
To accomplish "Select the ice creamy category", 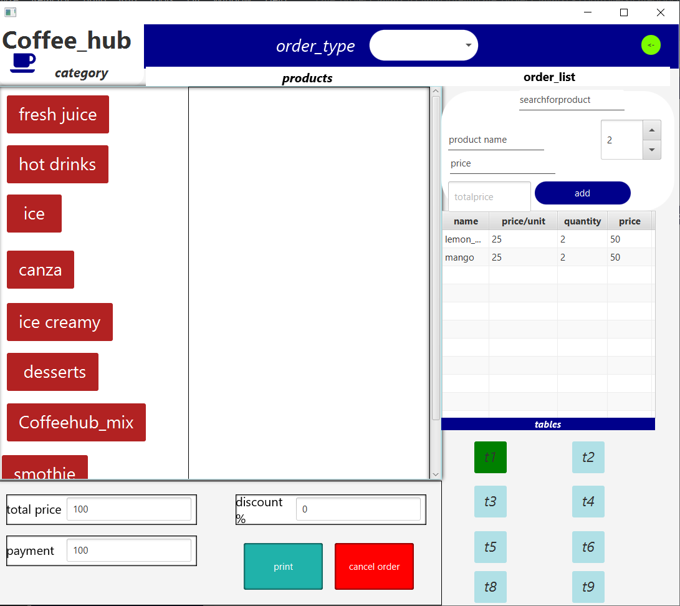I will [60, 322].
